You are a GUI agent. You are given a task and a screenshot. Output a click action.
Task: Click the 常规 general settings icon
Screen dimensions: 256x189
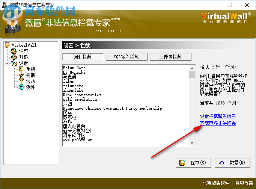[x=21, y=69]
